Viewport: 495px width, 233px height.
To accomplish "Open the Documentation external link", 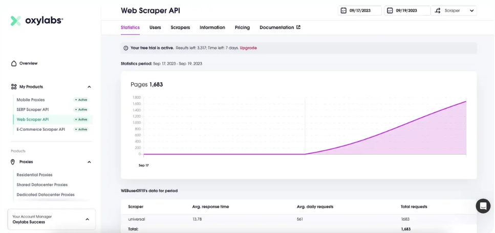I will (x=280, y=28).
